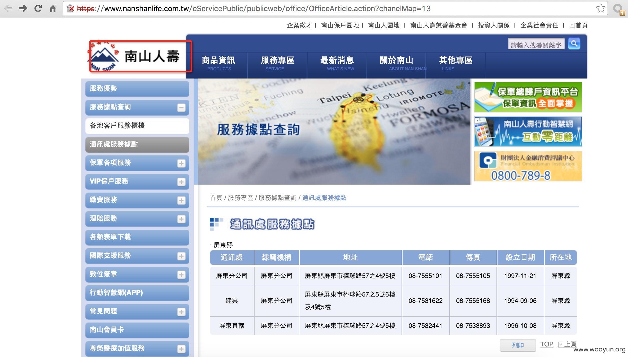Reload the page with the refresh icon
The width and height of the screenshot is (628, 357).
click(x=38, y=8)
